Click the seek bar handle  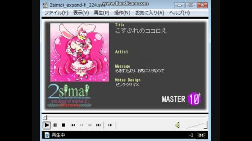point(45,118)
